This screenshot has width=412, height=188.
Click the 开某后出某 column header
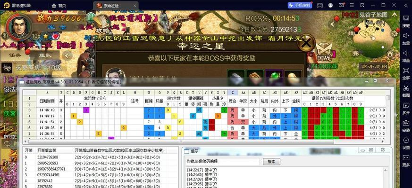47,150
